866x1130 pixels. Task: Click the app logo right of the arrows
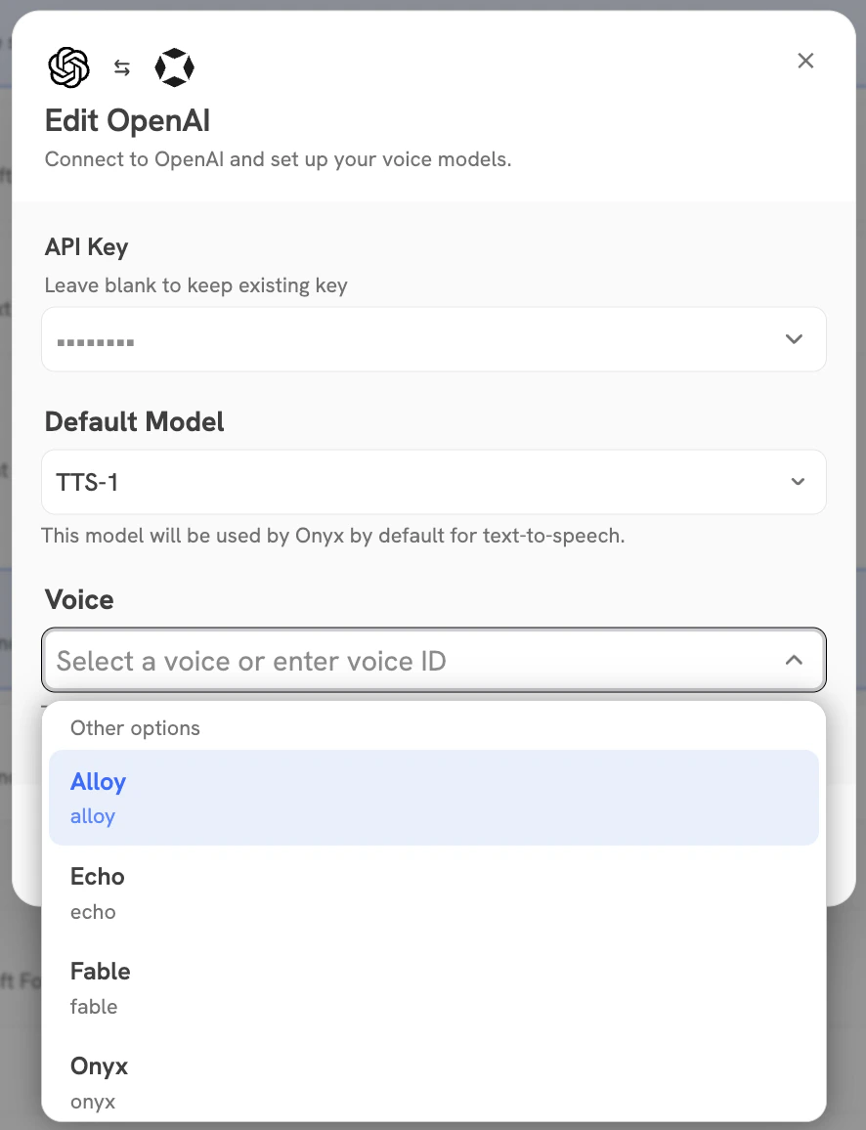tap(174, 66)
